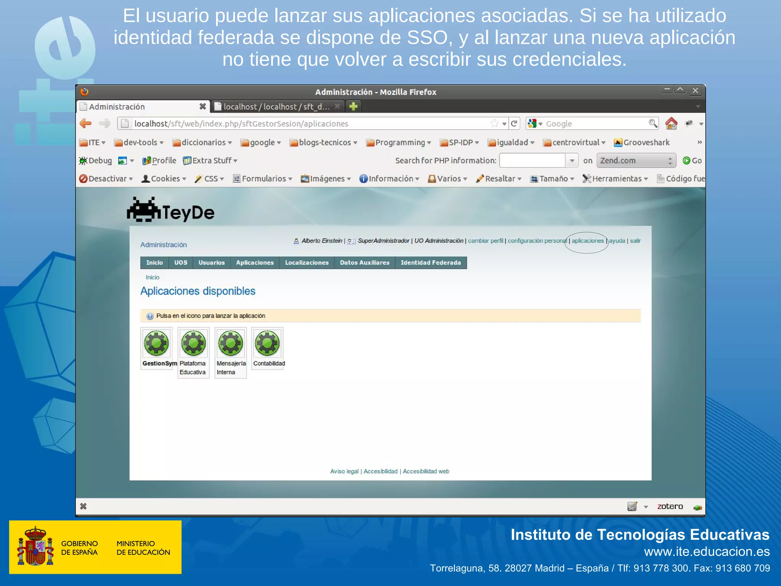Select the UOS navigation tab

pos(181,262)
